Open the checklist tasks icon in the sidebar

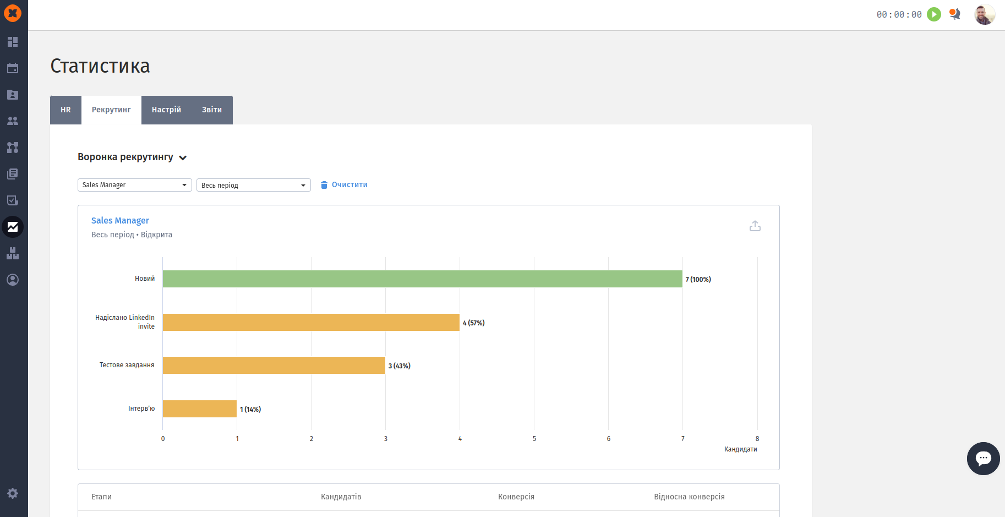13,200
